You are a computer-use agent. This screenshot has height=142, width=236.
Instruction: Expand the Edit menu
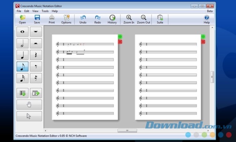click(27, 11)
